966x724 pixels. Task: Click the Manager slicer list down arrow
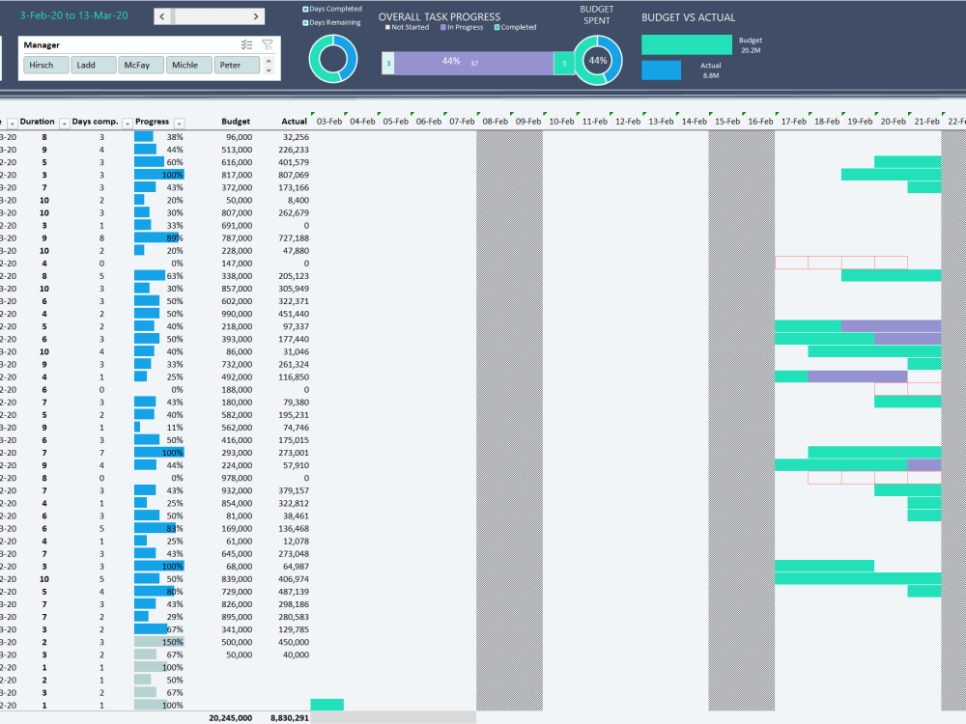[x=269, y=70]
